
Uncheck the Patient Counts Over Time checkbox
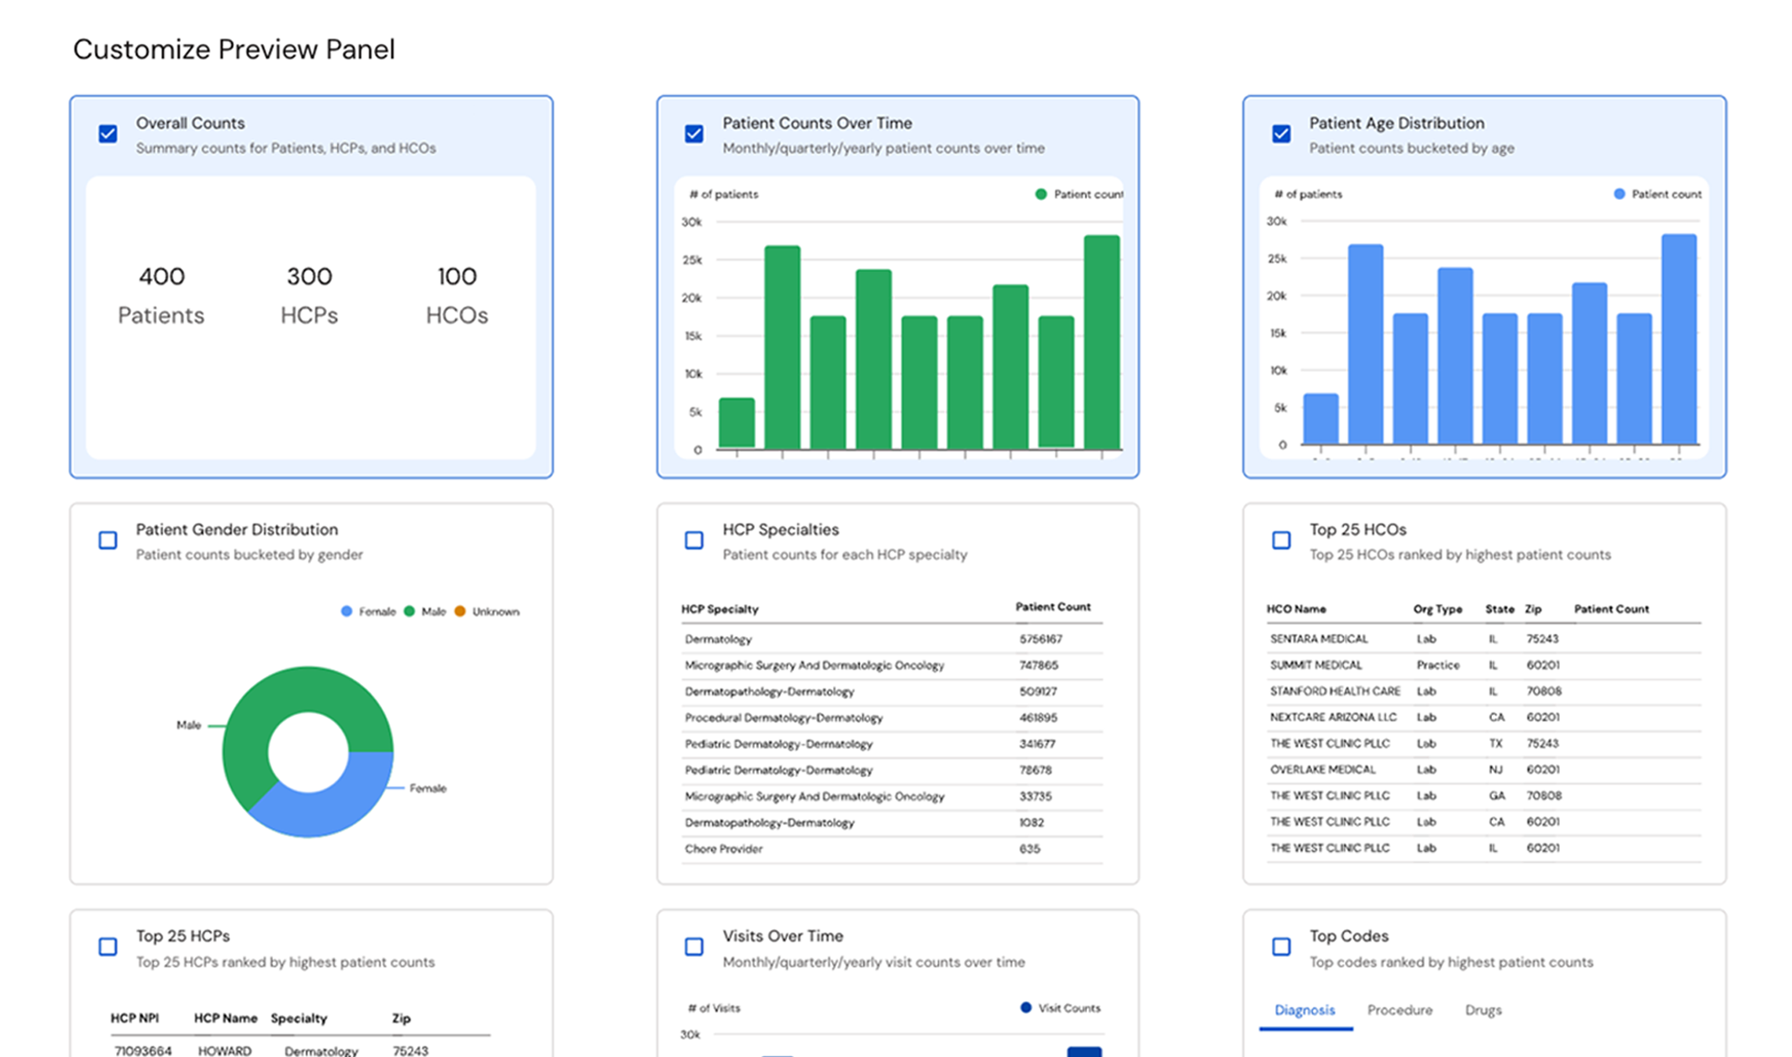pyautogui.click(x=694, y=134)
